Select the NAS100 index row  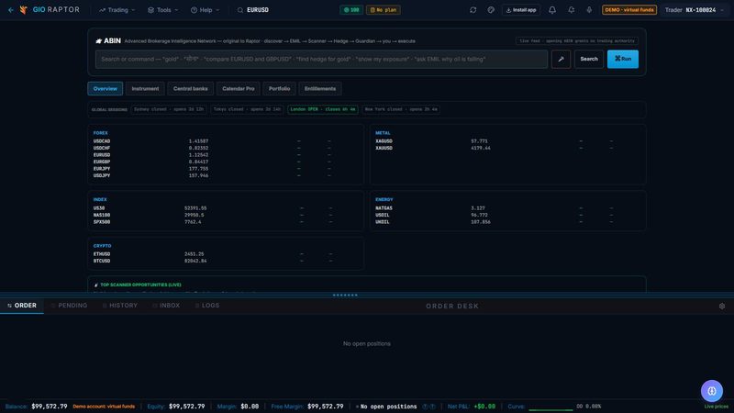click(225, 215)
